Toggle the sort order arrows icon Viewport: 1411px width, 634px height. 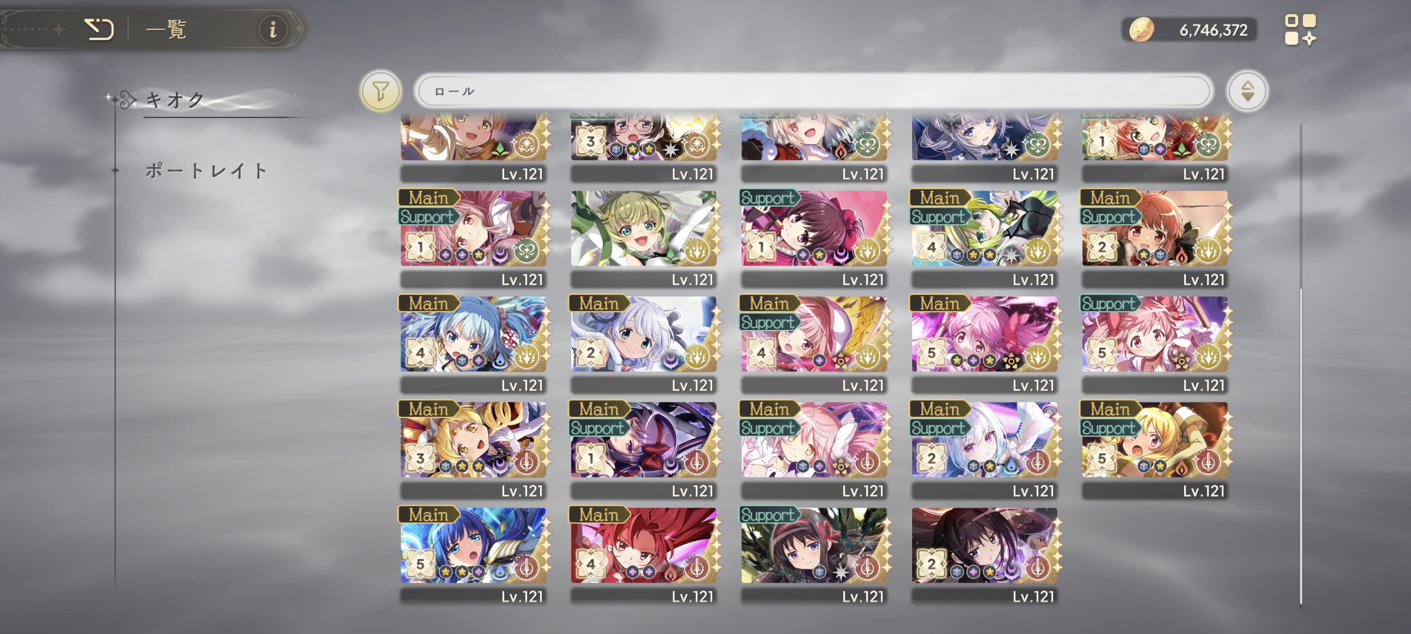pyautogui.click(x=1247, y=91)
